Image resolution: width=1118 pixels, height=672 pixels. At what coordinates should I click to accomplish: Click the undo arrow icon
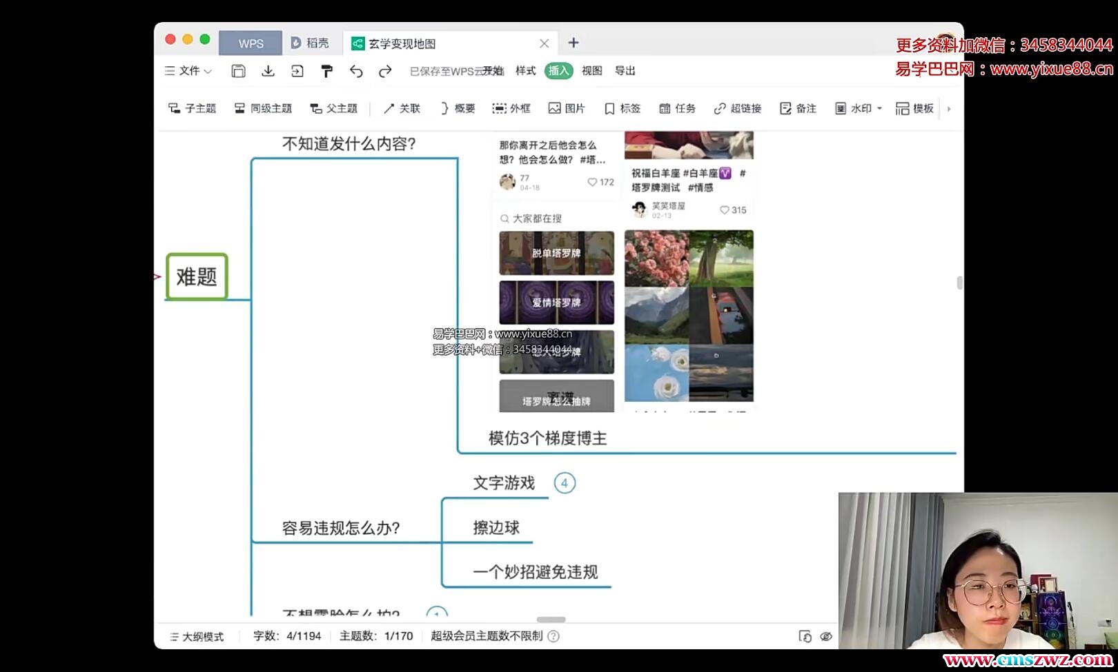(356, 71)
